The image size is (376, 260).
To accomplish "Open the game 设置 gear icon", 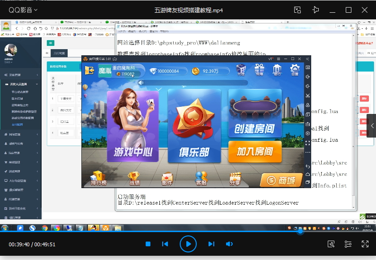I will 295,70.
